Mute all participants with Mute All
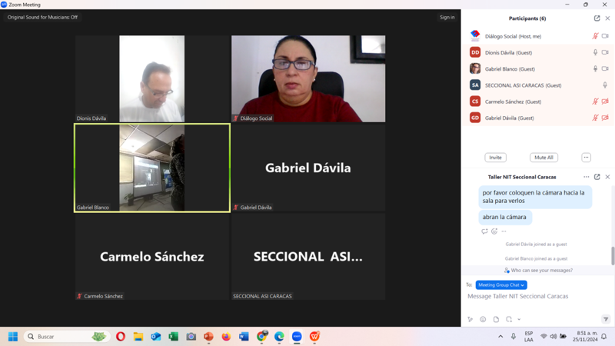Image resolution: width=615 pixels, height=346 pixels. 544,158
